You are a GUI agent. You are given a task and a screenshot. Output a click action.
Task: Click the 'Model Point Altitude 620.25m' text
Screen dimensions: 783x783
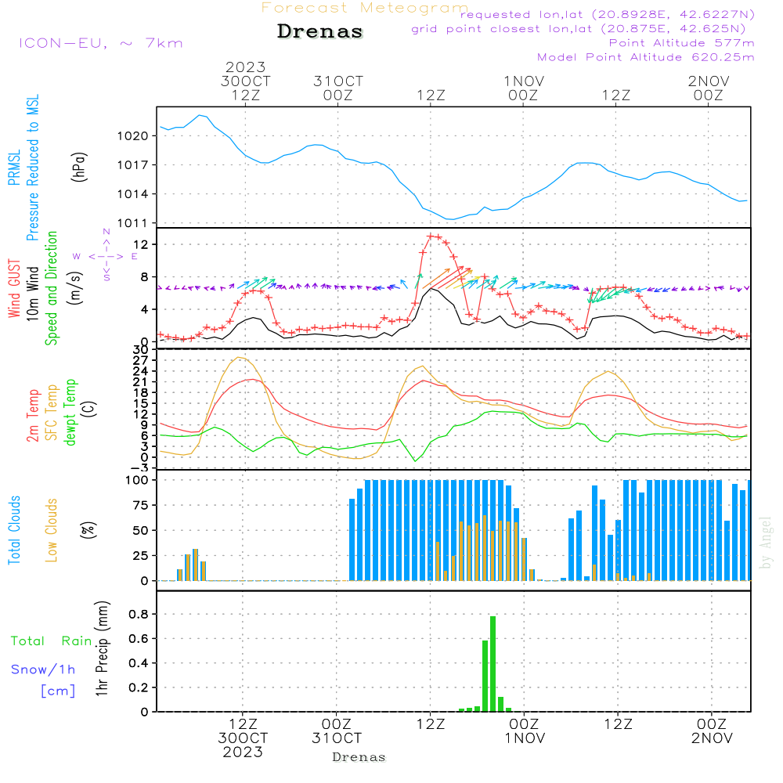point(646,57)
